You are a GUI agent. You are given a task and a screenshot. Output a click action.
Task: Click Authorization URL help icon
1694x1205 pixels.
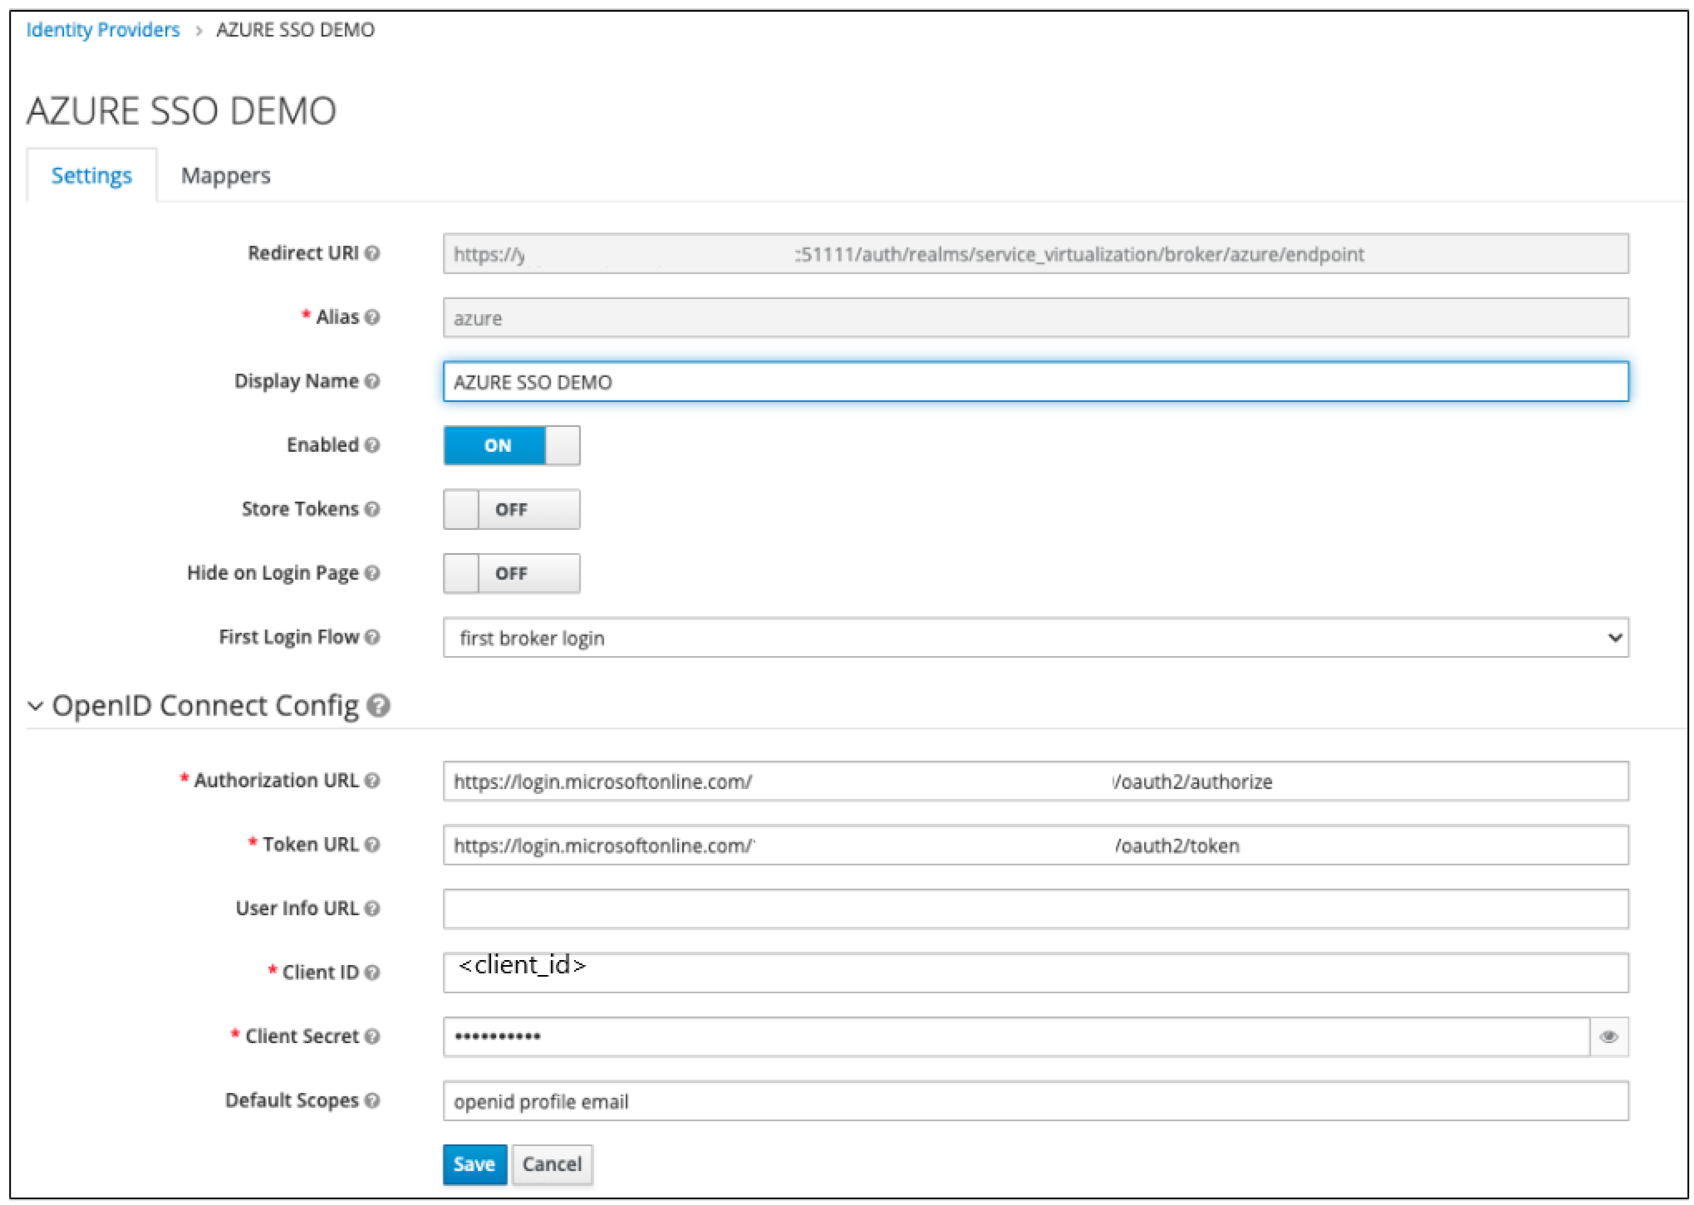(x=372, y=781)
